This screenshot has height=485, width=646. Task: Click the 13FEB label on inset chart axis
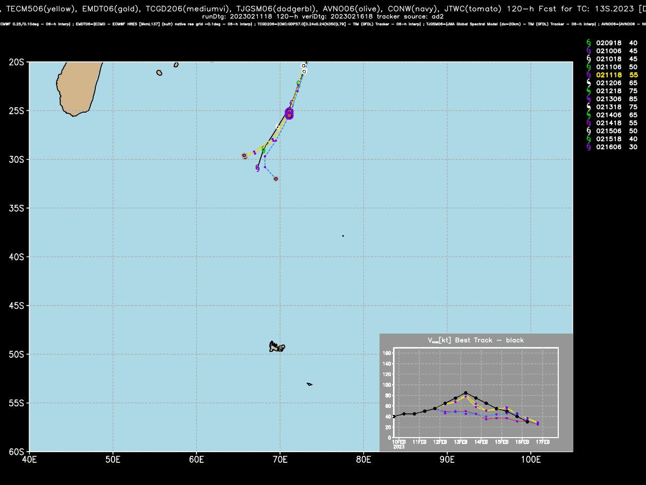[461, 442]
